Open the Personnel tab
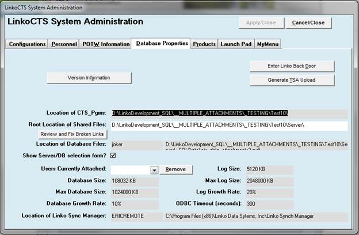Image resolution: width=359 pixels, height=235 pixels. pyautogui.click(x=63, y=44)
